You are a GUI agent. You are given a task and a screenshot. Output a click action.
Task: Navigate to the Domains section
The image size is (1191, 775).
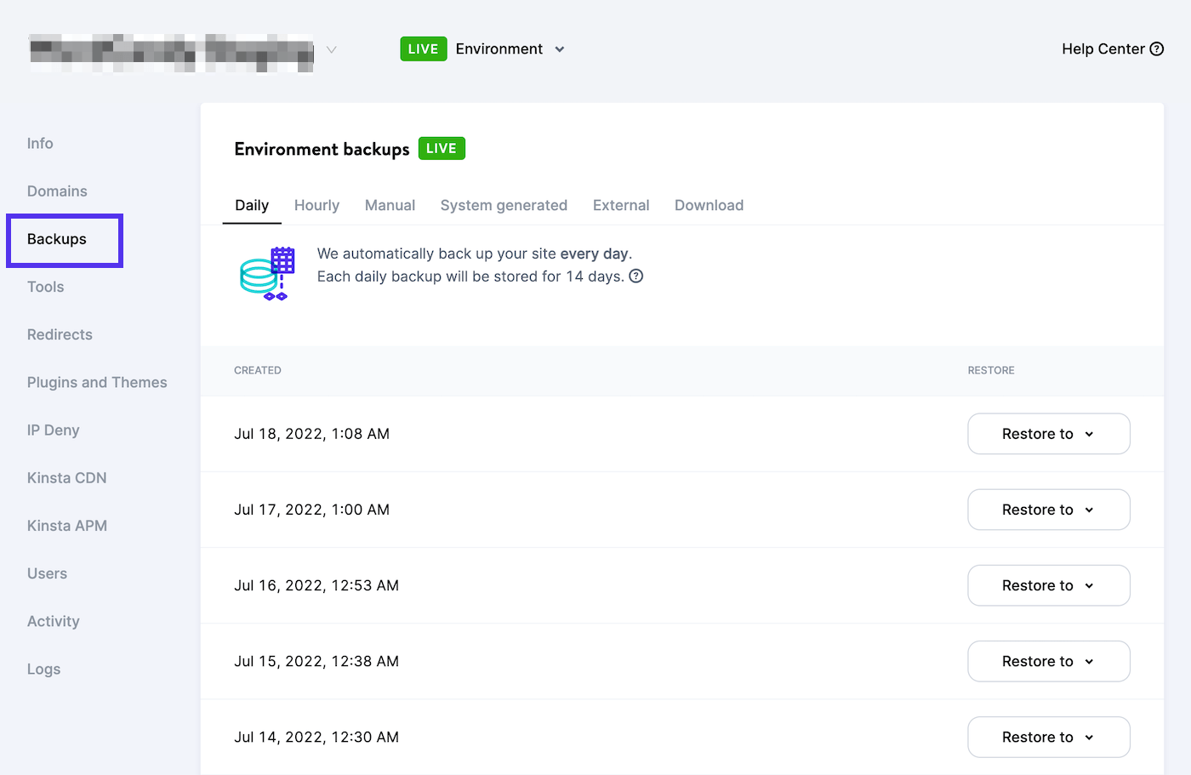coord(57,191)
